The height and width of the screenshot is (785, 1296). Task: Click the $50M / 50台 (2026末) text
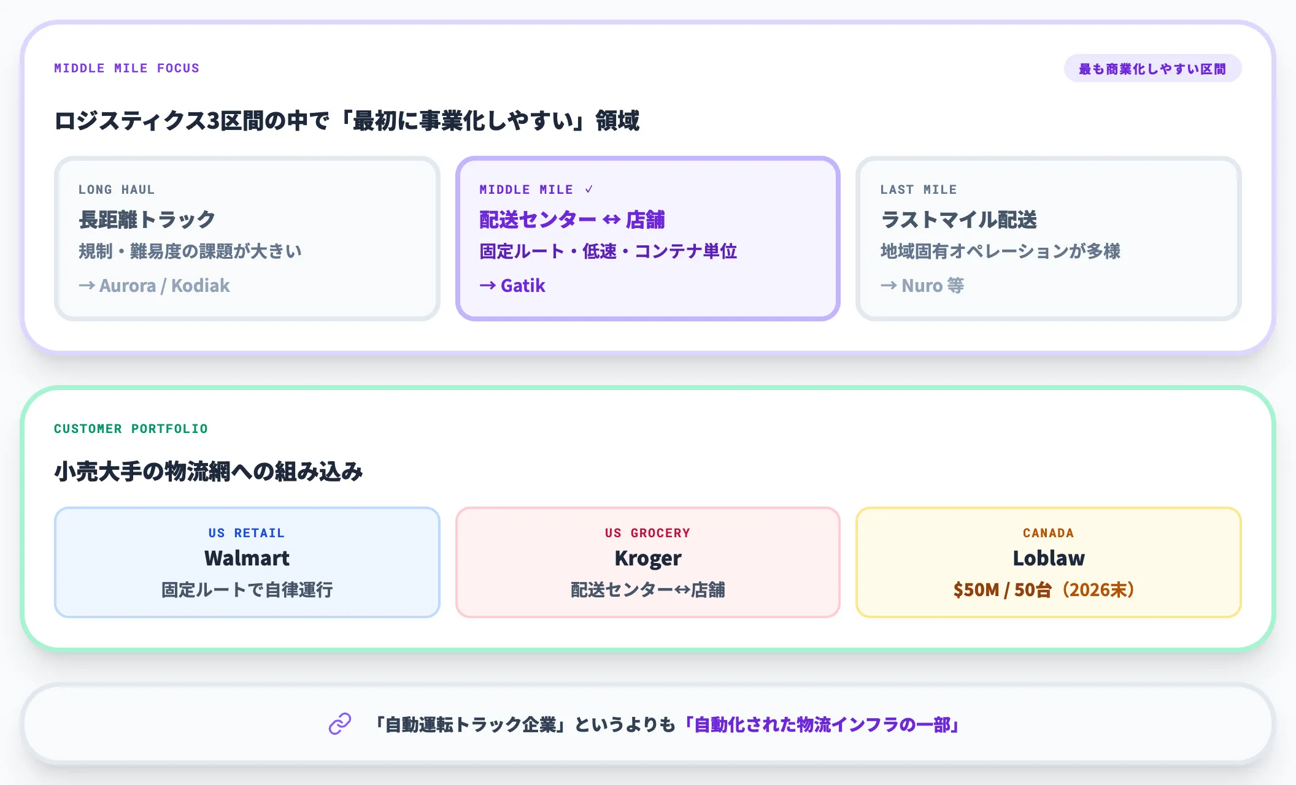1044,590
